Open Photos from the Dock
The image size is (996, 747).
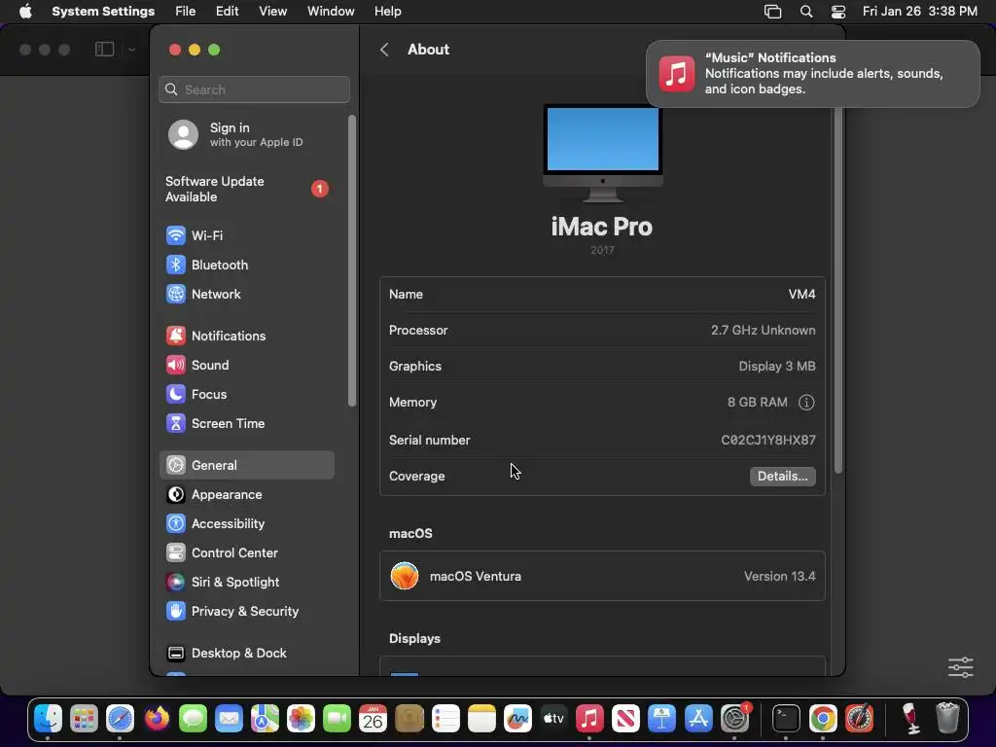[x=302, y=719]
